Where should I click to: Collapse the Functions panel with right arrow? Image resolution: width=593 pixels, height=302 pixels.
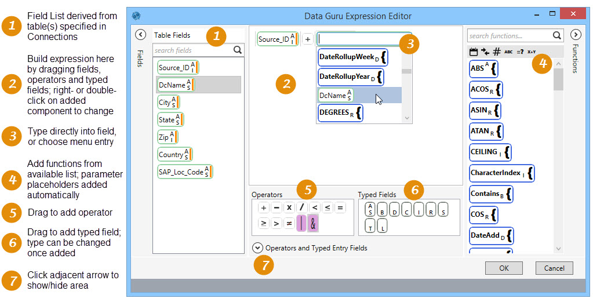[x=575, y=34]
